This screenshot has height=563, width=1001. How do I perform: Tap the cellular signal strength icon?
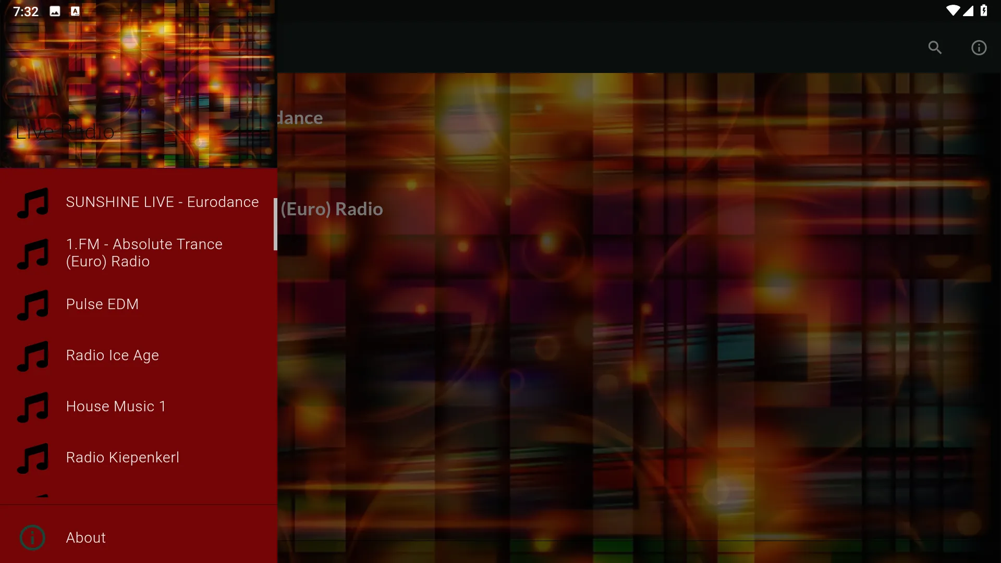[x=968, y=11]
